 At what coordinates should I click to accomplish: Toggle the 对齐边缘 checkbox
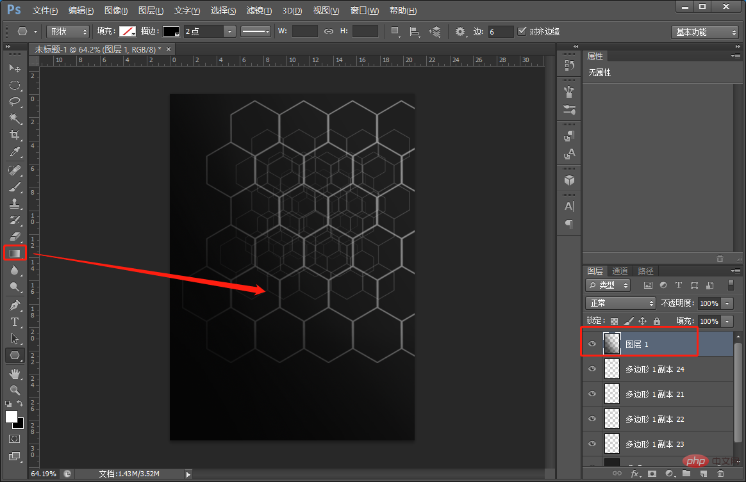(522, 31)
